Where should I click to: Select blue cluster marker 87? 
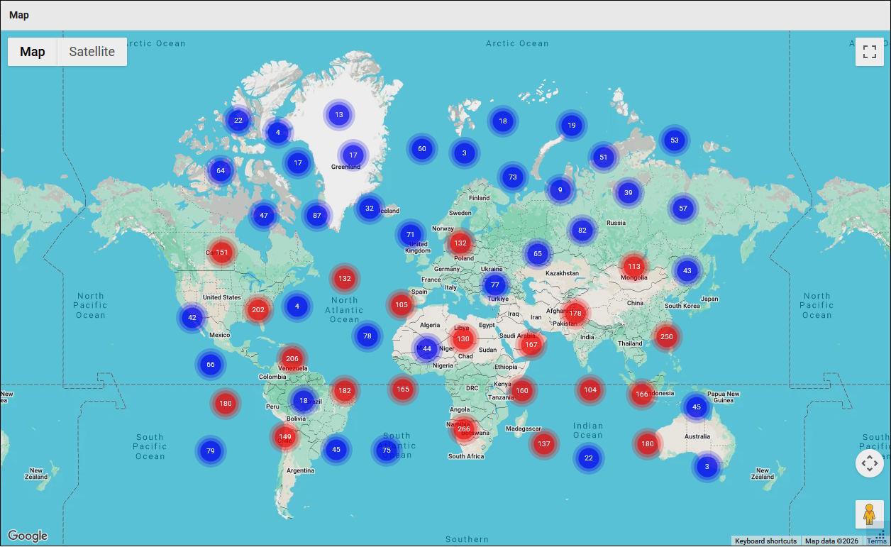[x=317, y=216]
